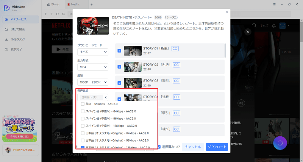Open the 出力形式 MP4 dropdown
Screen dimensions: 303x162
coord(93,67)
